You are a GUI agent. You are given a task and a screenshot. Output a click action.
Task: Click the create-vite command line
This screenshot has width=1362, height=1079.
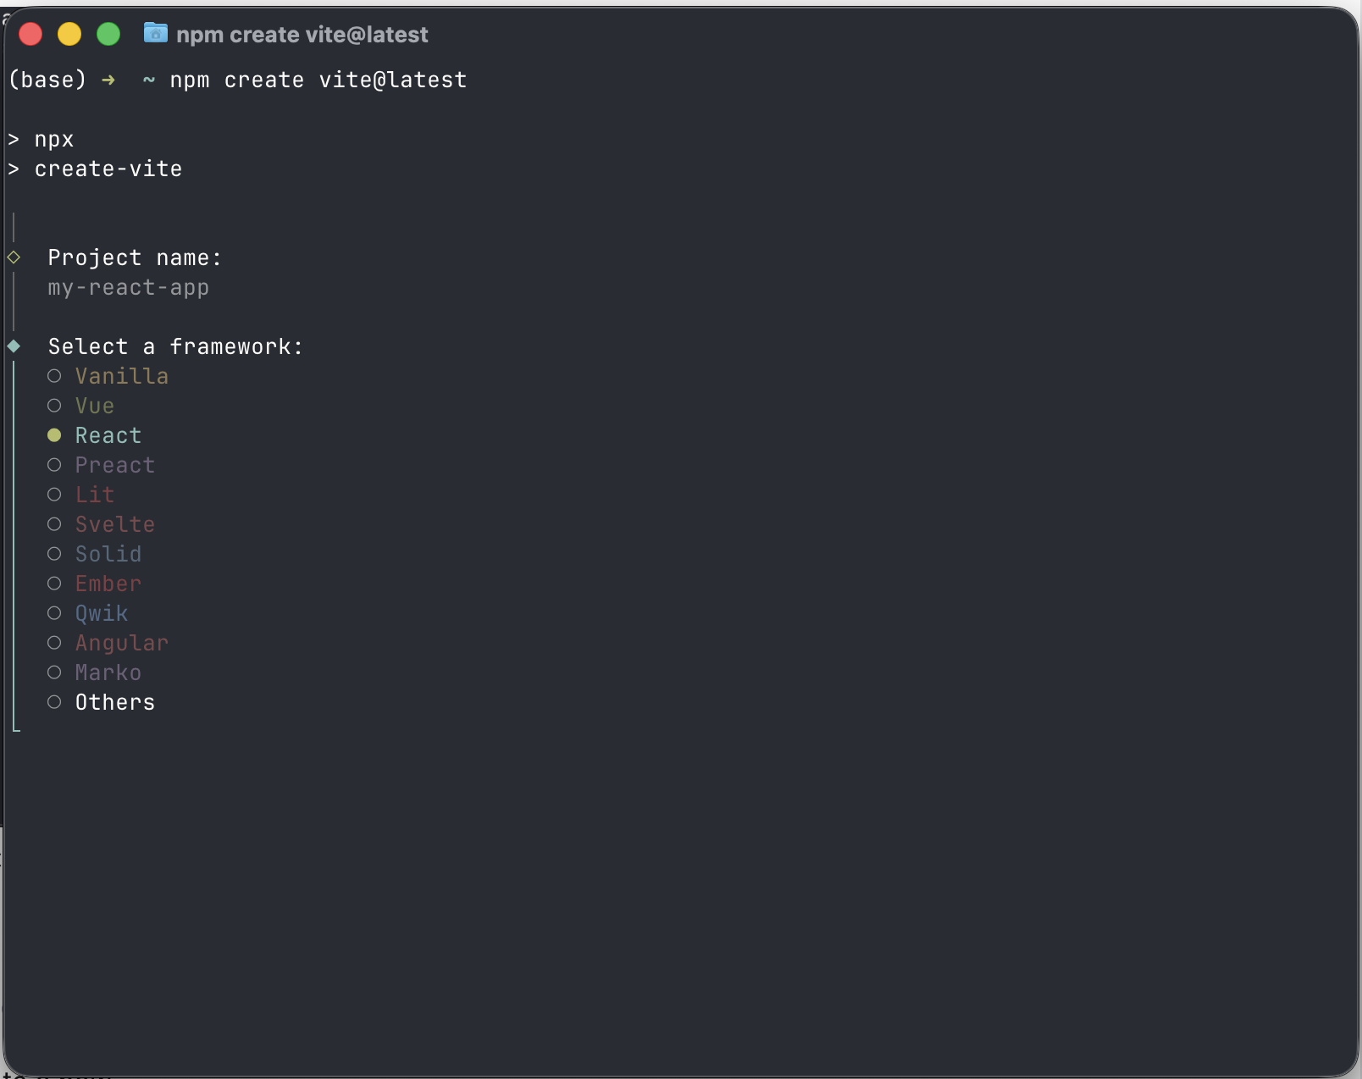108,169
